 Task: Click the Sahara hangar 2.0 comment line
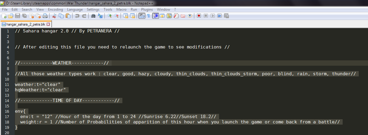[x=67, y=31]
